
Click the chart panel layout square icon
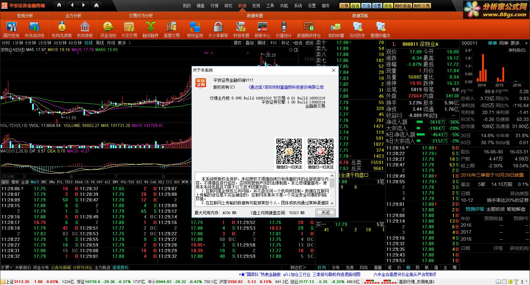296,50
